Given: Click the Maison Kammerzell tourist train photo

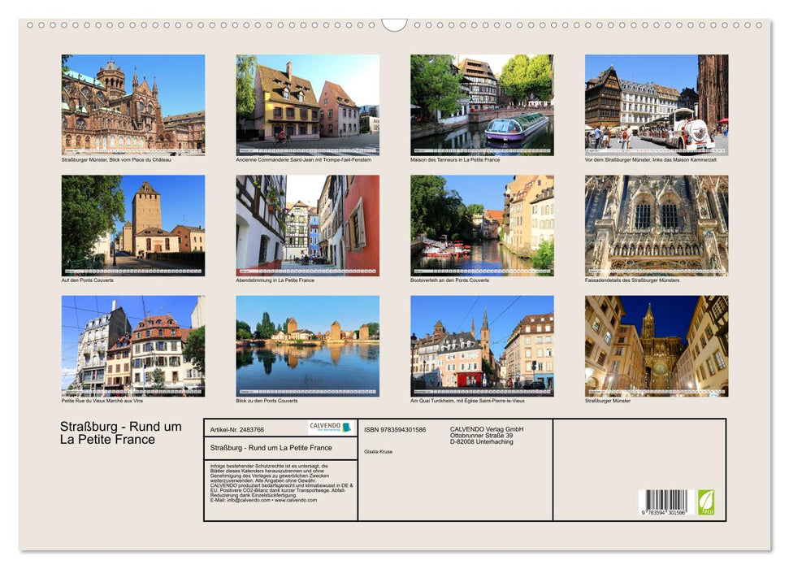Looking at the screenshot, I should point(657,105).
